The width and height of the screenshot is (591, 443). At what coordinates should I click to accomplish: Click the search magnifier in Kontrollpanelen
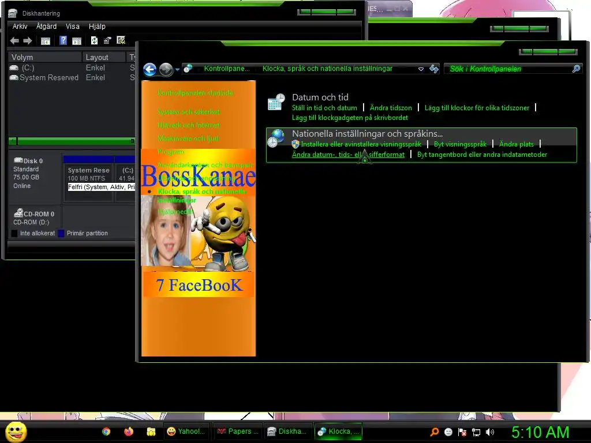576,69
